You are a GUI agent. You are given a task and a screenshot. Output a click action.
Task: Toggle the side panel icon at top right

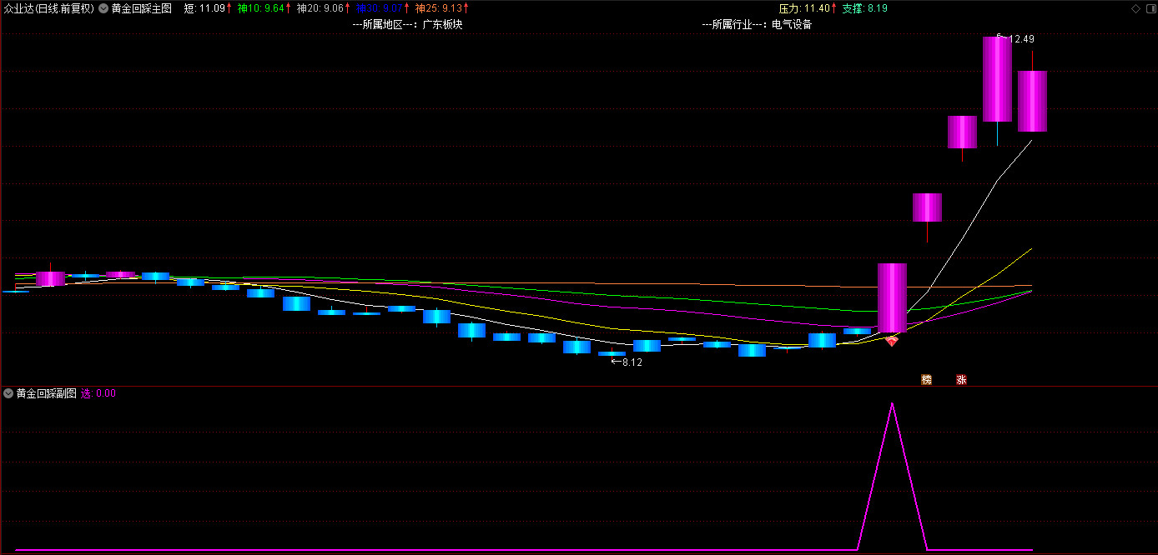tap(1150, 8)
